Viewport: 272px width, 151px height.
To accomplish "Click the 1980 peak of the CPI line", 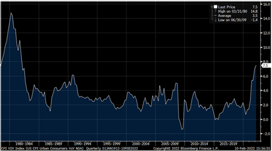I will 11,13.
